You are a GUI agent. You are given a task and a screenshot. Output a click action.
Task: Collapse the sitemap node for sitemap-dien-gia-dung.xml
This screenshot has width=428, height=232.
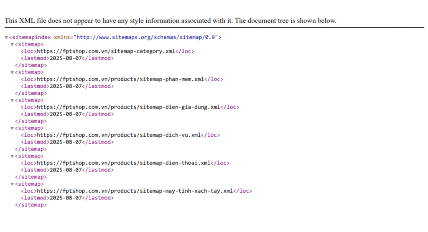[12, 100]
